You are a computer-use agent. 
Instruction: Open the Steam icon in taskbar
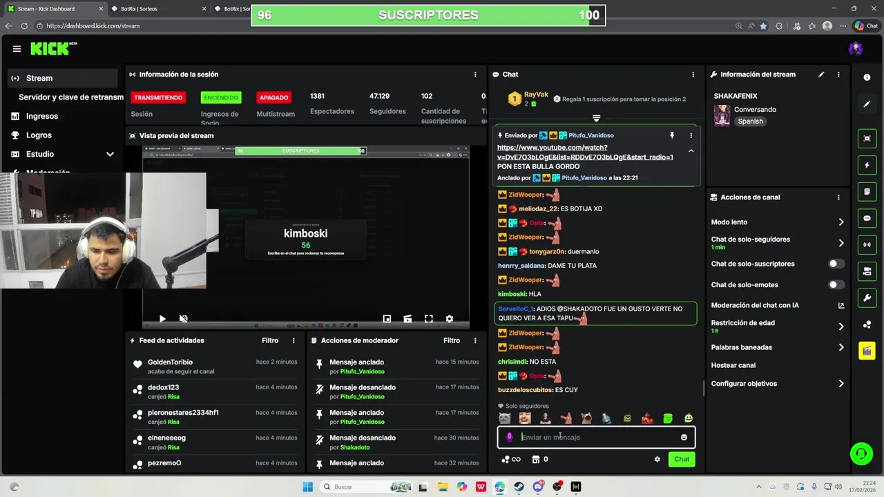point(519,487)
